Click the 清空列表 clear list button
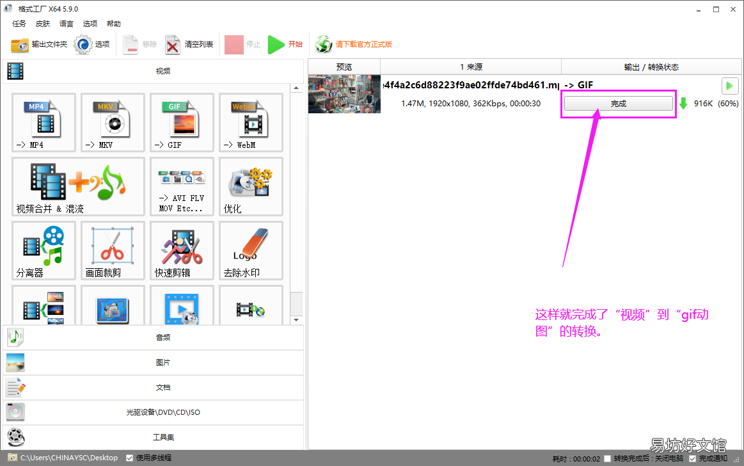 [189, 45]
